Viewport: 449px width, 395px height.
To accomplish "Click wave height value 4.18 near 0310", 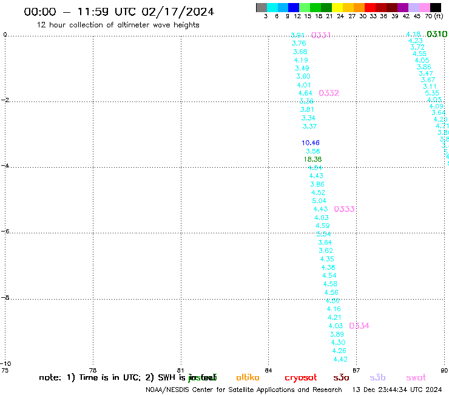I will 413,34.
